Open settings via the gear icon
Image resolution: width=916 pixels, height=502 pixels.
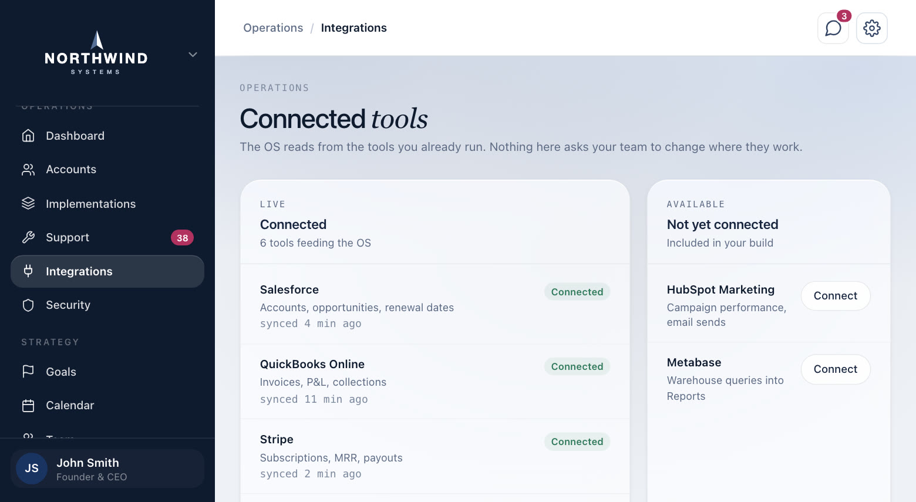point(871,28)
